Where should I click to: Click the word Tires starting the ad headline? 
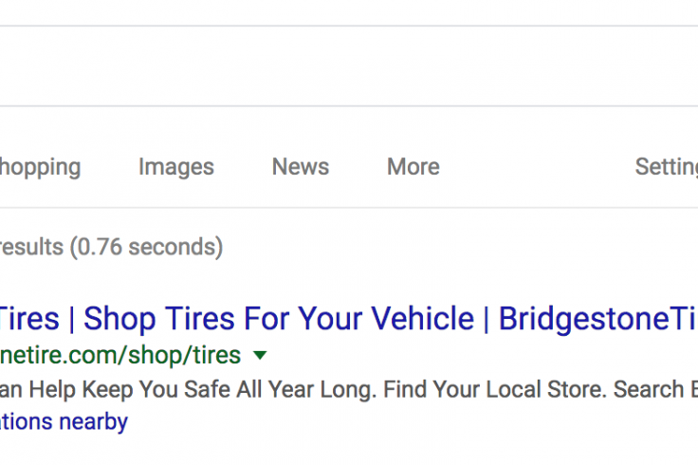tap(29, 319)
